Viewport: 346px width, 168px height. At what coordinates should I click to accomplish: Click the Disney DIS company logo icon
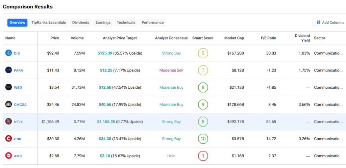coord(8,53)
